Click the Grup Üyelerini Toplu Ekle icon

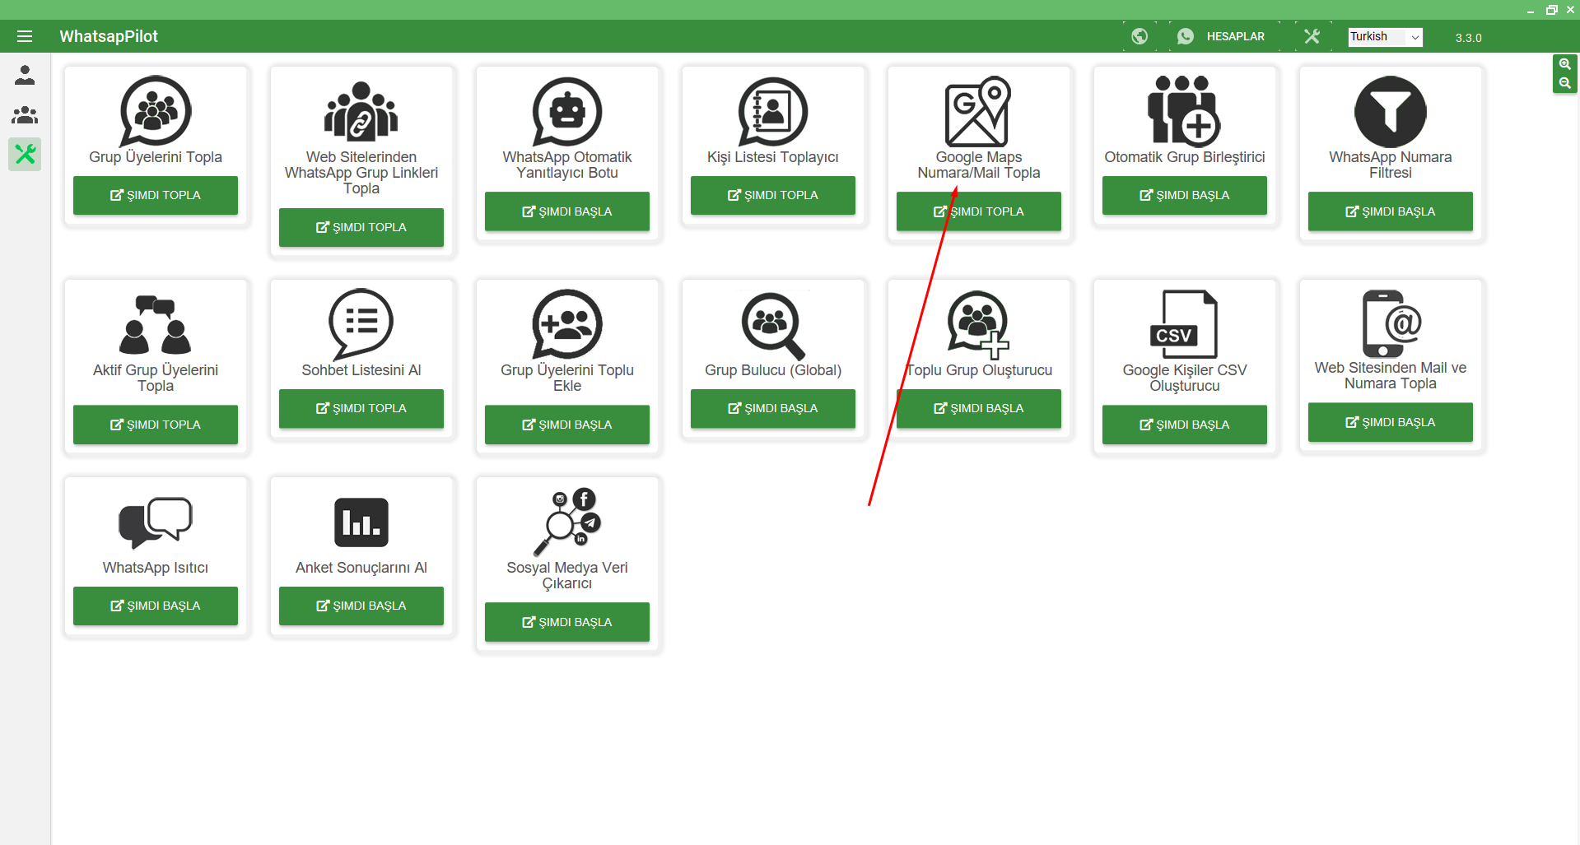(x=567, y=324)
